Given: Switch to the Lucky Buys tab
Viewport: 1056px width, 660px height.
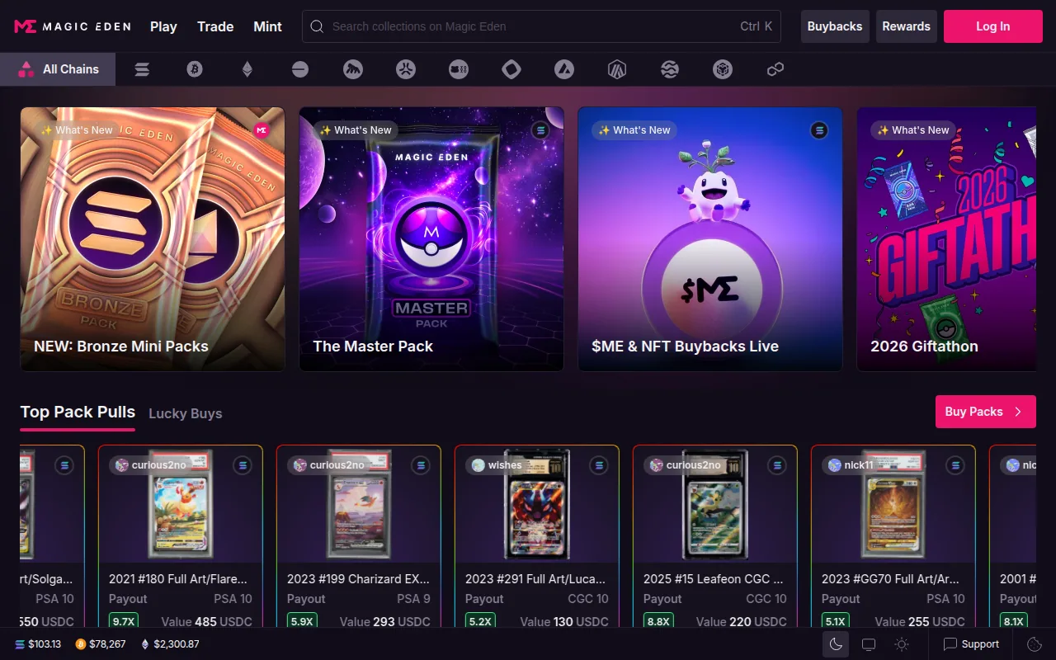Looking at the screenshot, I should click(185, 413).
